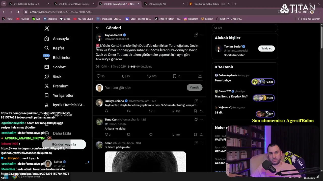Click the Grok icon on ömer's reply
The width and height of the screenshot is (323, 181).
[196, 143]
